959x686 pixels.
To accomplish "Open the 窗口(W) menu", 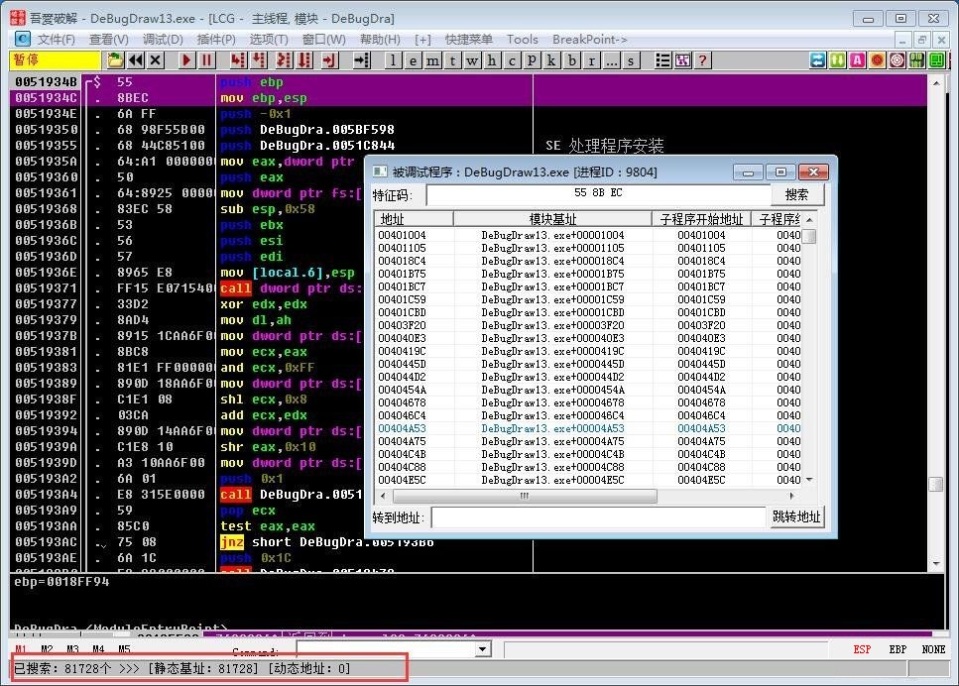I will [x=323, y=39].
